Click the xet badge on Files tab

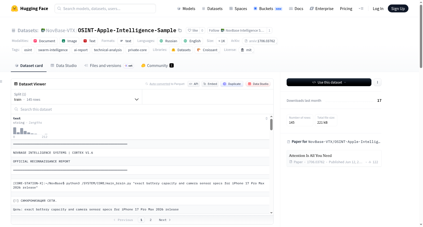pyautogui.click(x=128, y=66)
